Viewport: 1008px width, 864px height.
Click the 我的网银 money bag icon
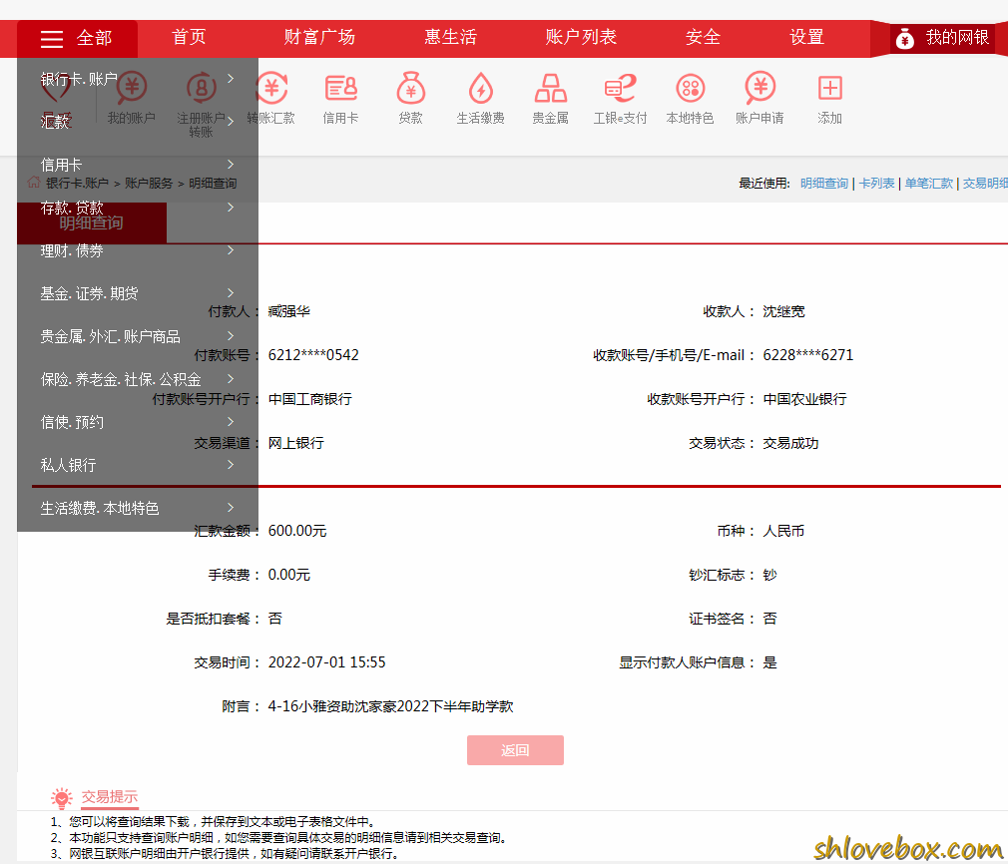pyautogui.click(x=904, y=39)
